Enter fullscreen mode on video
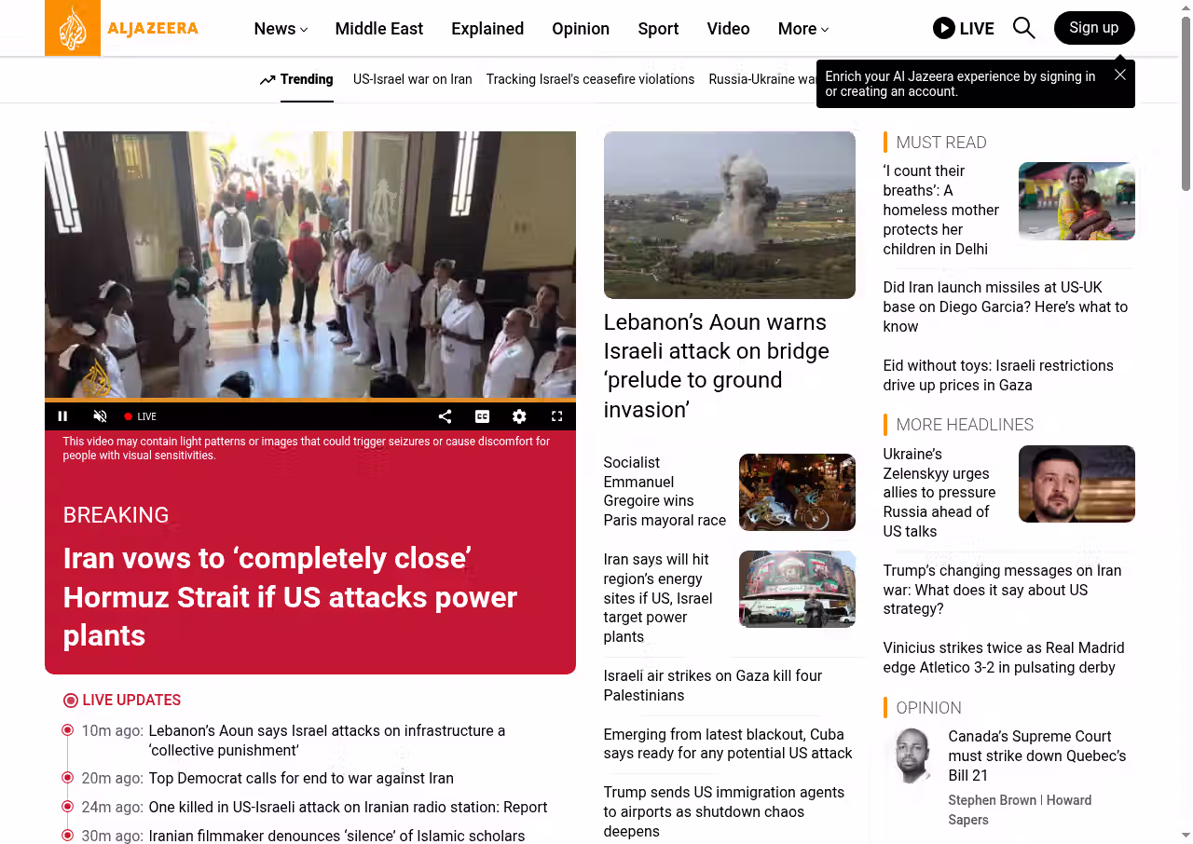The width and height of the screenshot is (1193, 844). [556, 416]
